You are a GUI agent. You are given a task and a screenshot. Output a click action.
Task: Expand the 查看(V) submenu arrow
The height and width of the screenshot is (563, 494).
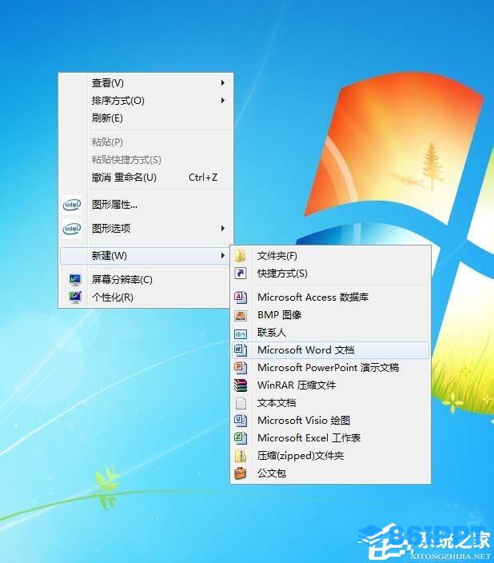(x=223, y=83)
